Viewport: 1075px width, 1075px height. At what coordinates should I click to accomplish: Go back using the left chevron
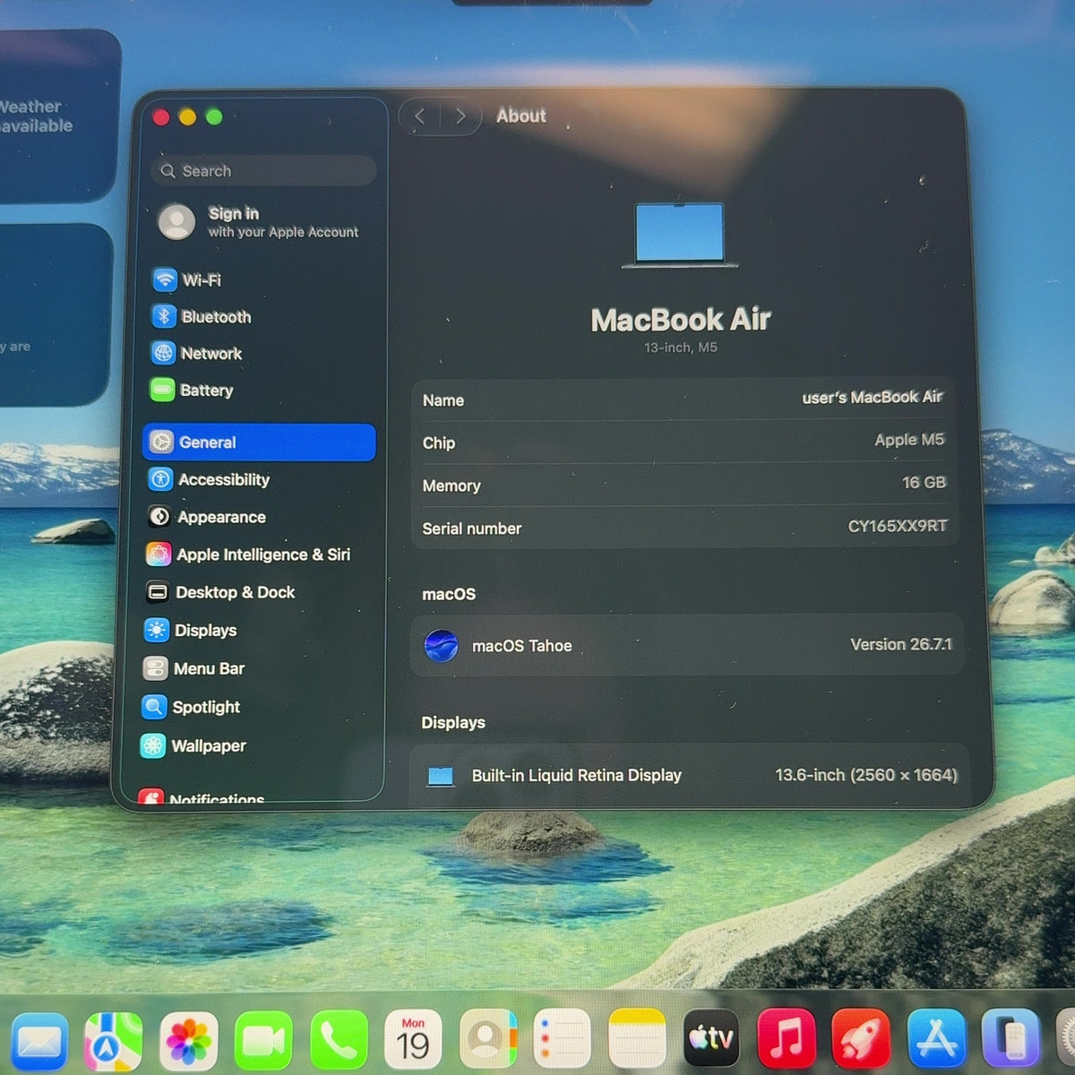[x=419, y=116]
